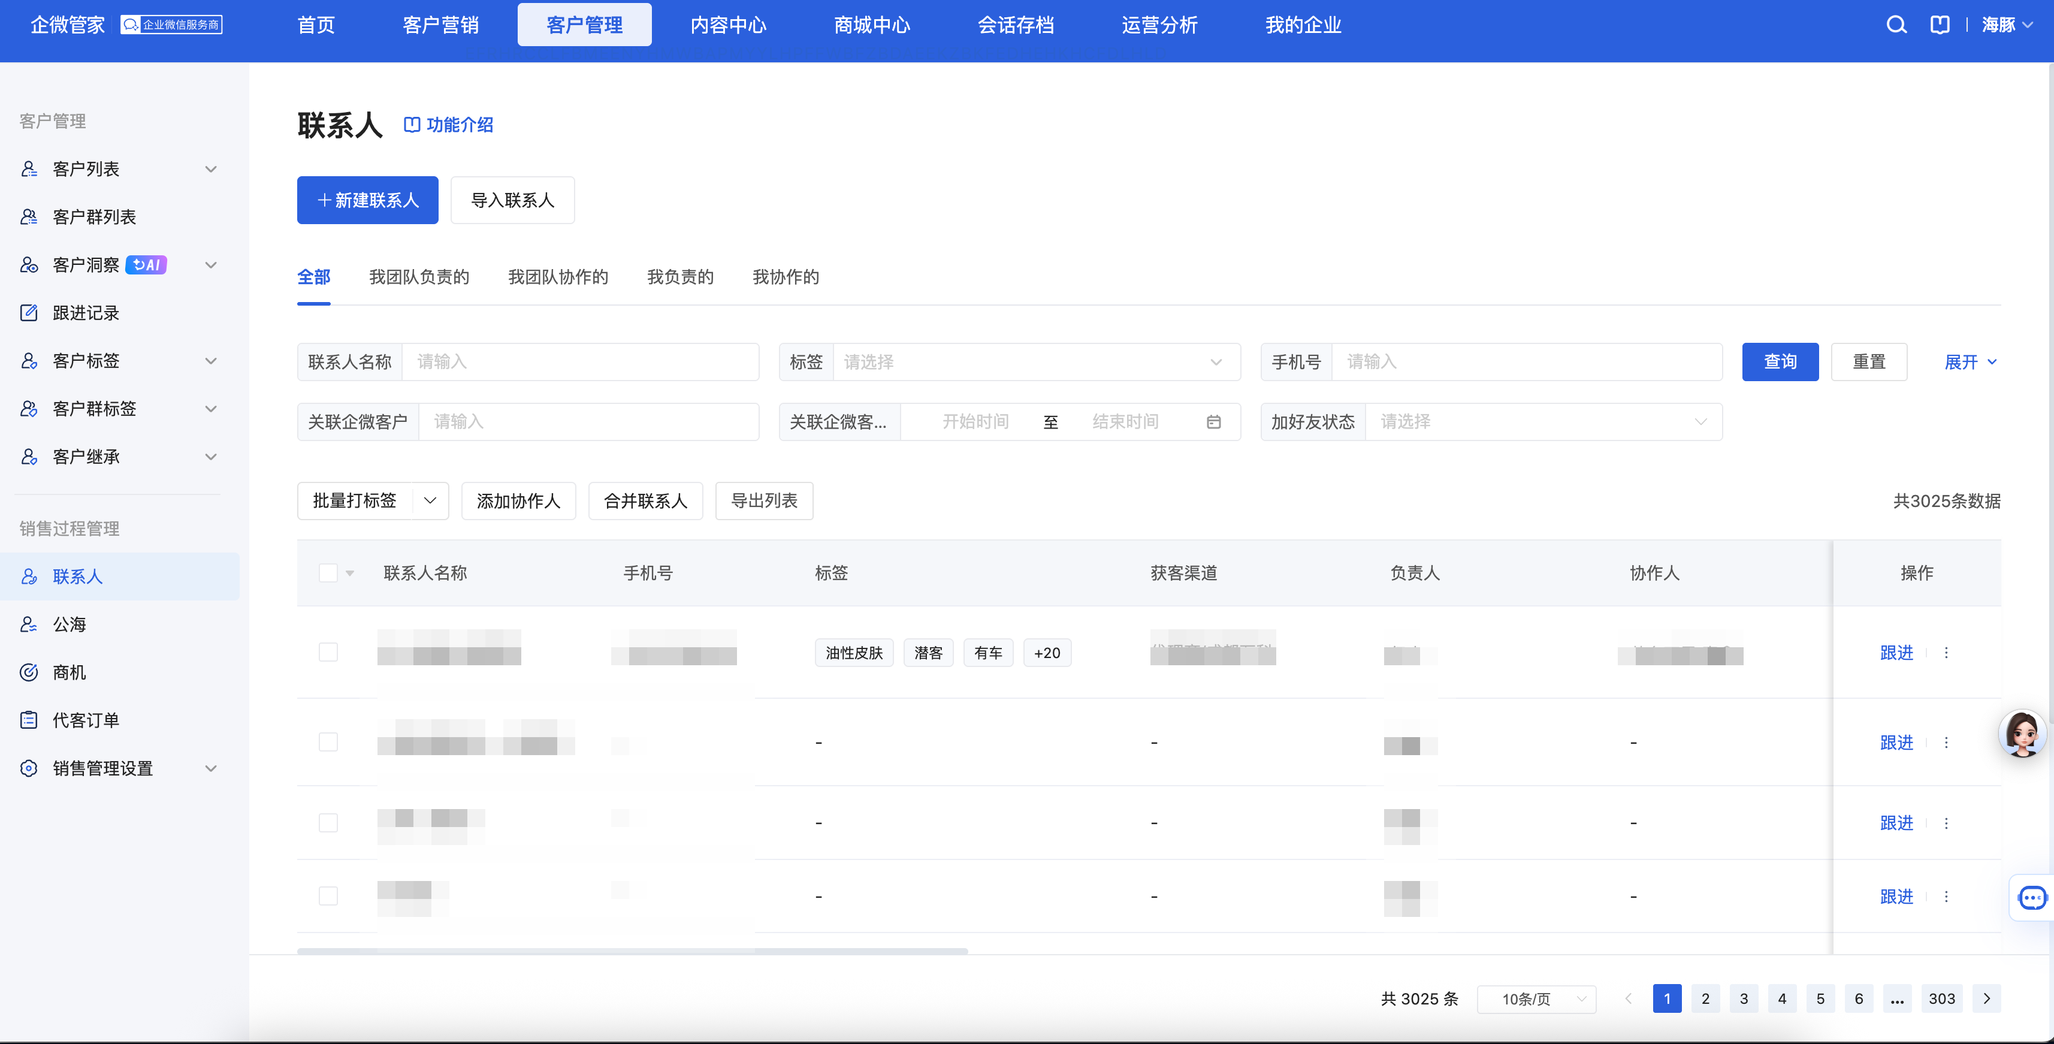2054x1044 pixels.
Task: Focus the 手机号 input field
Action: pos(1527,362)
